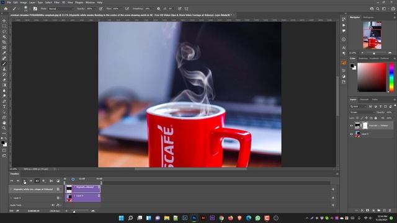The height and width of the screenshot is (223, 397).
Task: Switch to the Swatches tab
Action: [x=363, y=58]
